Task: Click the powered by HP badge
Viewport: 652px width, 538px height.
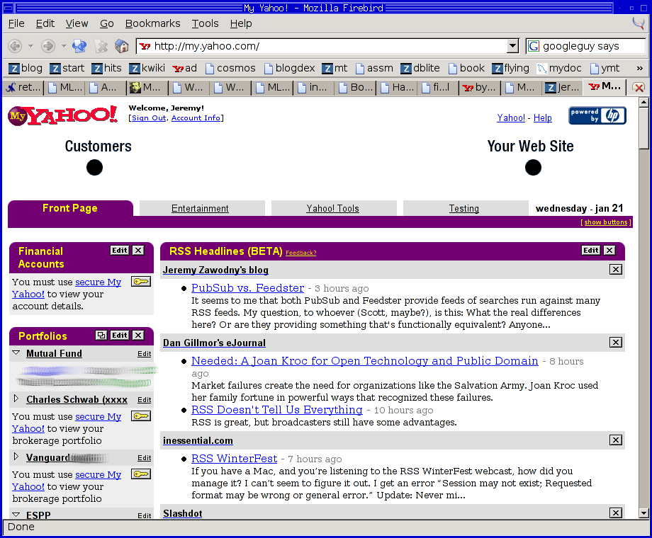Action: (x=597, y=115)
